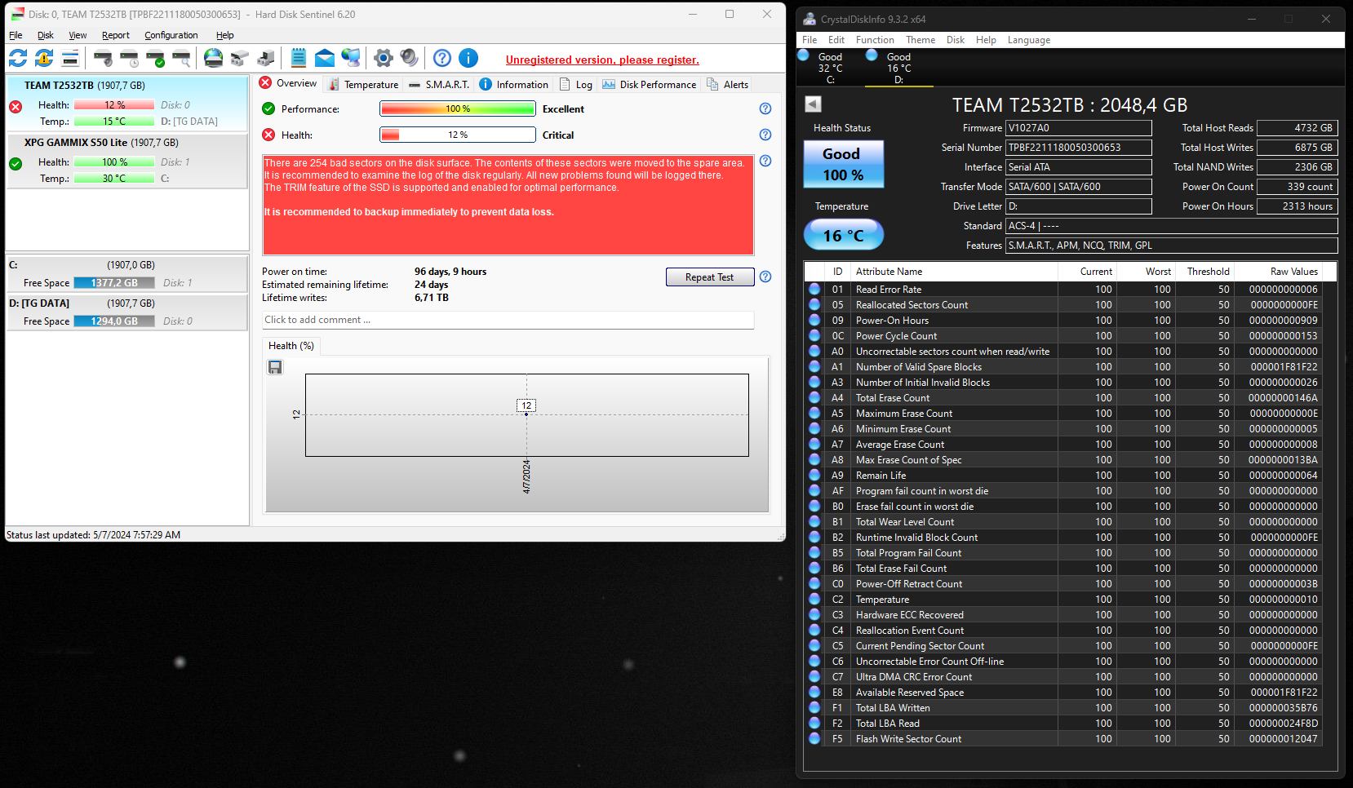Click the Power On Count value 339 count

(1298, 187)
